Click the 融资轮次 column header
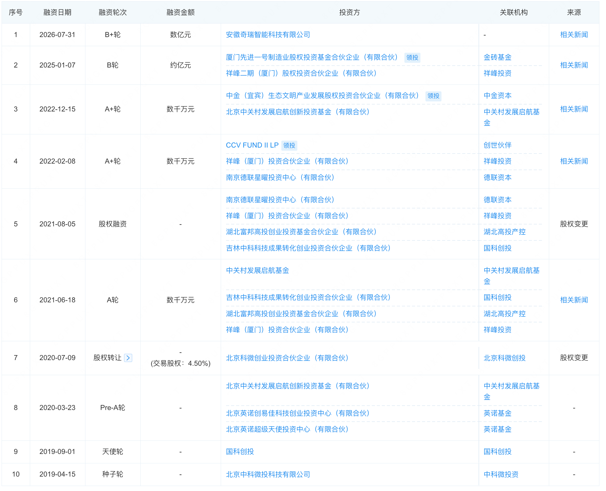 tap(113, 13)
